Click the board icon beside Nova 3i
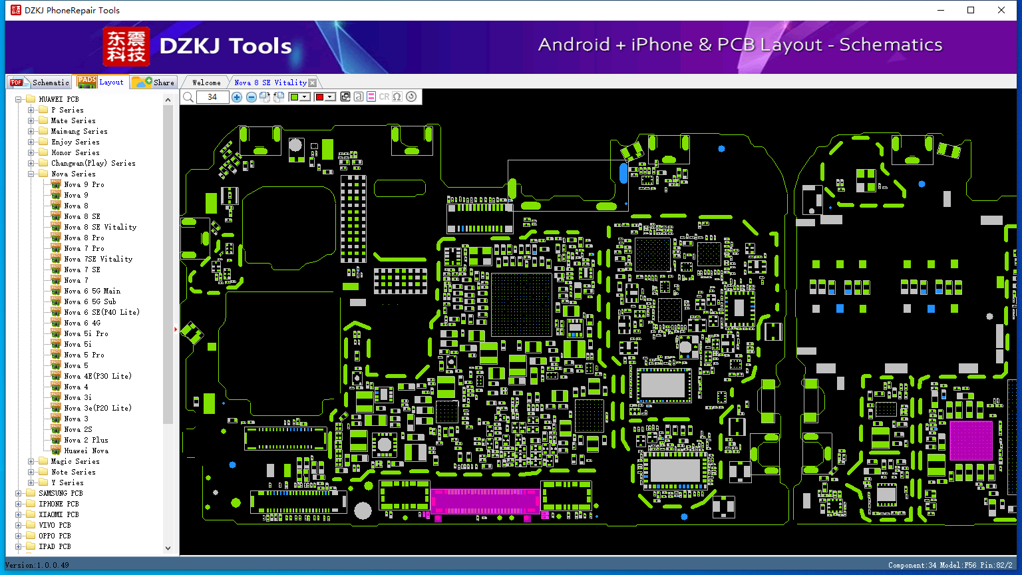Image resolution: width=1022 pixels, height=575 pixels. (57, 397)
